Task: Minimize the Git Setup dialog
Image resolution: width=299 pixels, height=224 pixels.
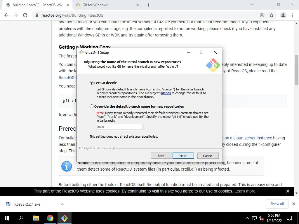Action: click(189, 52)
